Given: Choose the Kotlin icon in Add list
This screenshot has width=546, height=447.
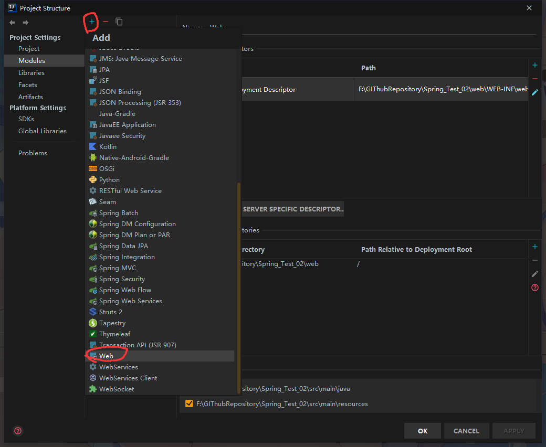Looking at the screenshot, I should [92, 146].
